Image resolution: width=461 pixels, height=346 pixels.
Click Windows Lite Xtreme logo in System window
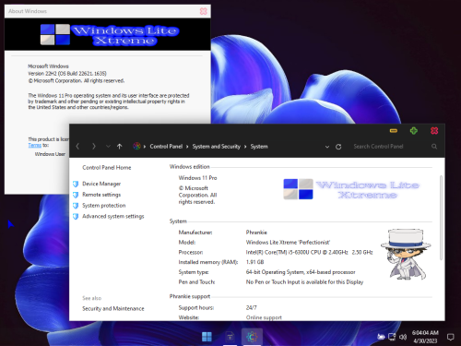pos(351,189)
